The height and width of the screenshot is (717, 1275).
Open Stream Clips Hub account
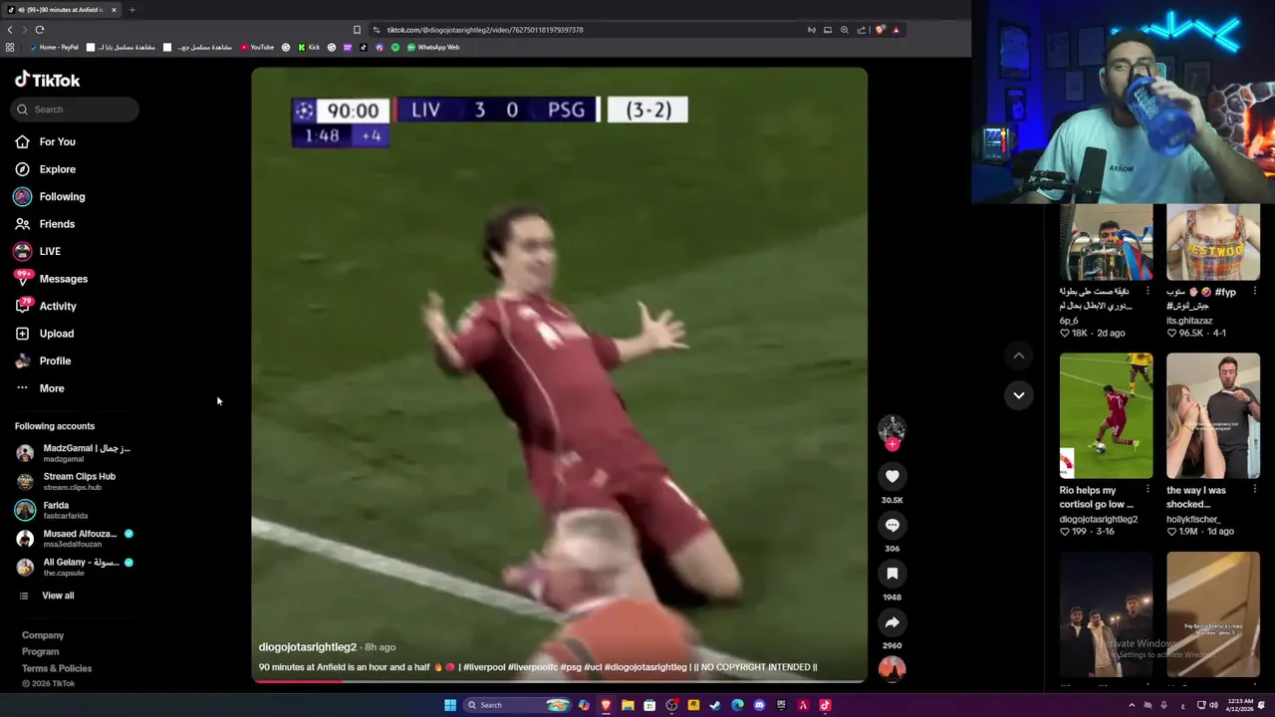pos(68,481)
